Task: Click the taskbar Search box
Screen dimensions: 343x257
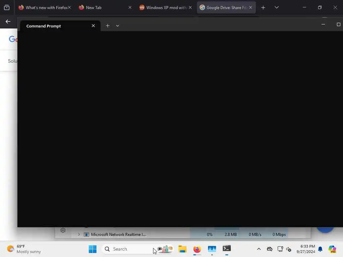Action: click(x=138, y=249)
